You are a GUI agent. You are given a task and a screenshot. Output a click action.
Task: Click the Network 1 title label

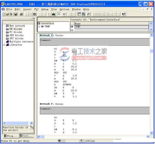[46, 35]
